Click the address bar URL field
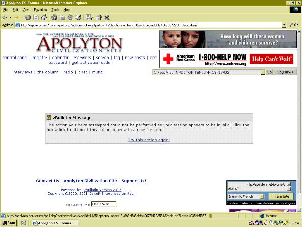Screen dimensions: 302x227 (x=149, y=25)
